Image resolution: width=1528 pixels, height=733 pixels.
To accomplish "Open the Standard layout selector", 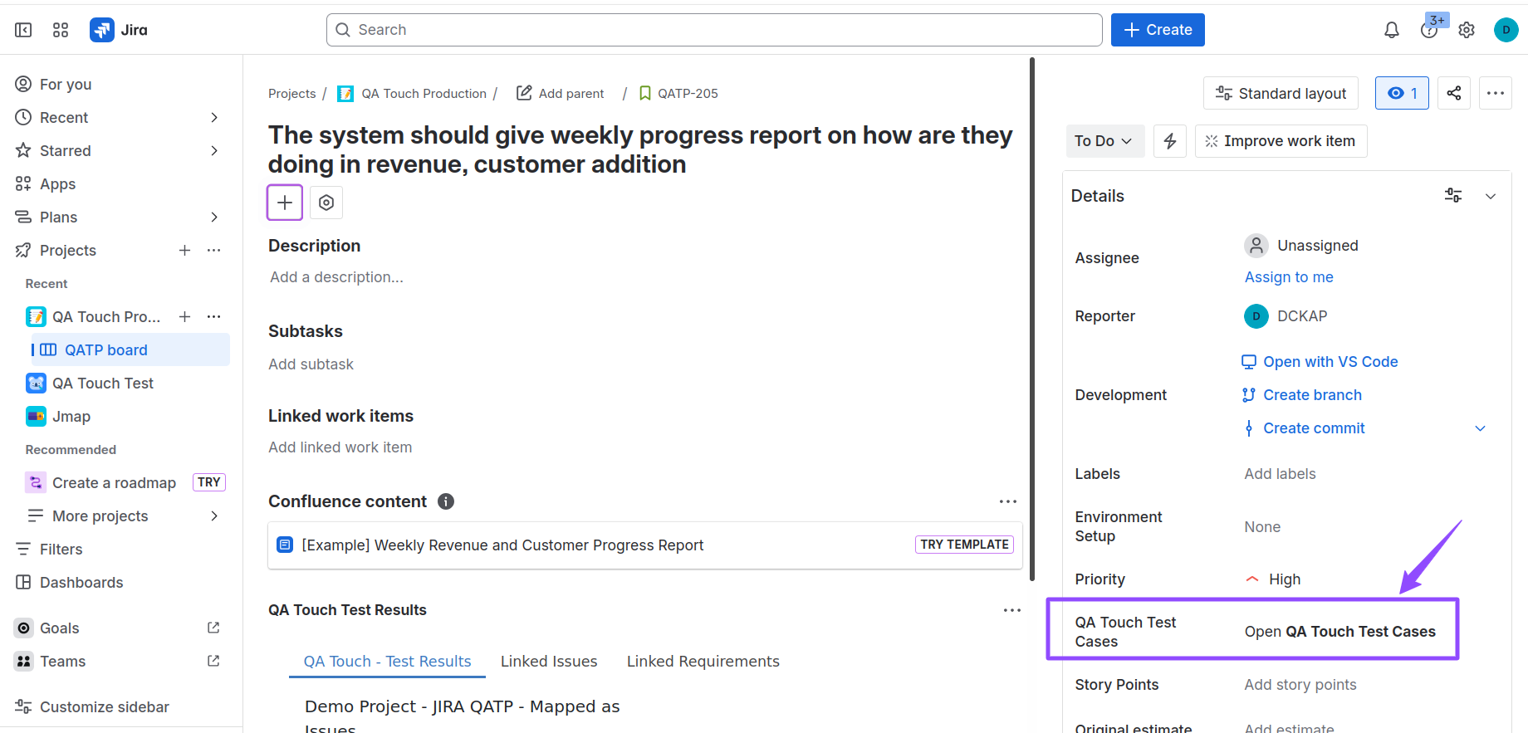I will [1281, 93].
